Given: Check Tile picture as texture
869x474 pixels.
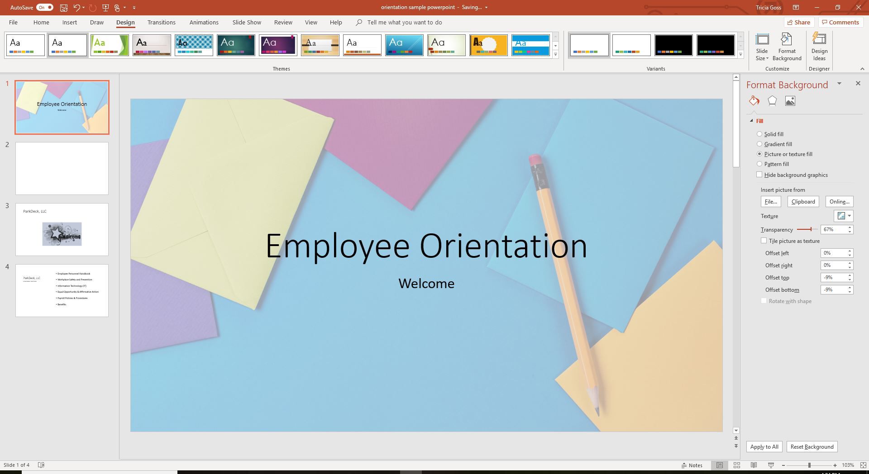Looking at the screenshot, I should click(x=764, y=241).
